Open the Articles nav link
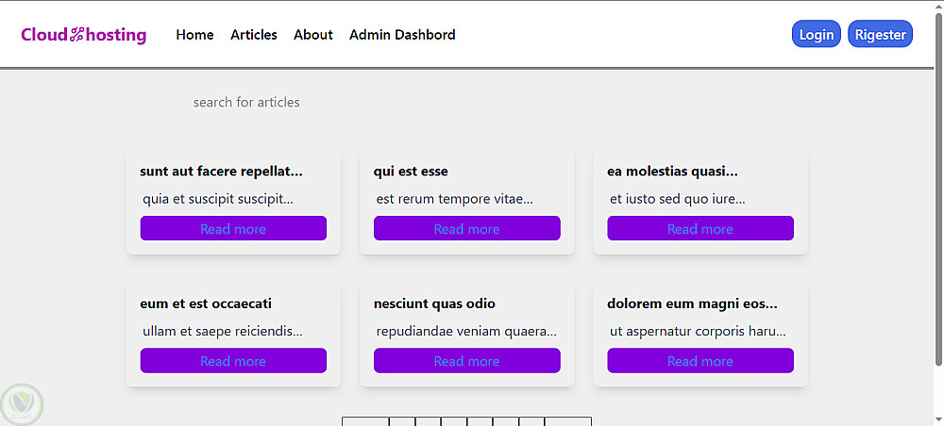Screen dimensions: 944x426 tap(254, 35)
